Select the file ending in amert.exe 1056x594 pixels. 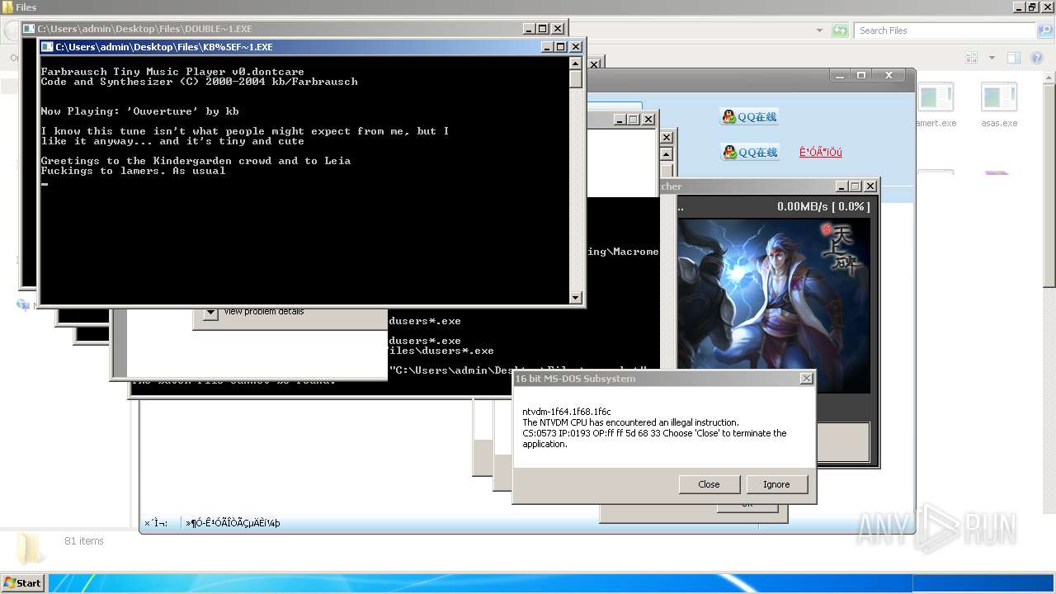point(936,105)
